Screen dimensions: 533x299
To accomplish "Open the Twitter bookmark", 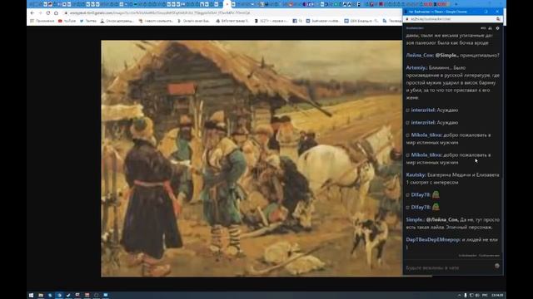I will [x=88, y=21].
